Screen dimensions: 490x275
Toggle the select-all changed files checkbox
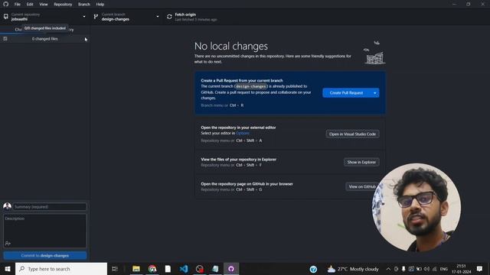click(5, 39)
